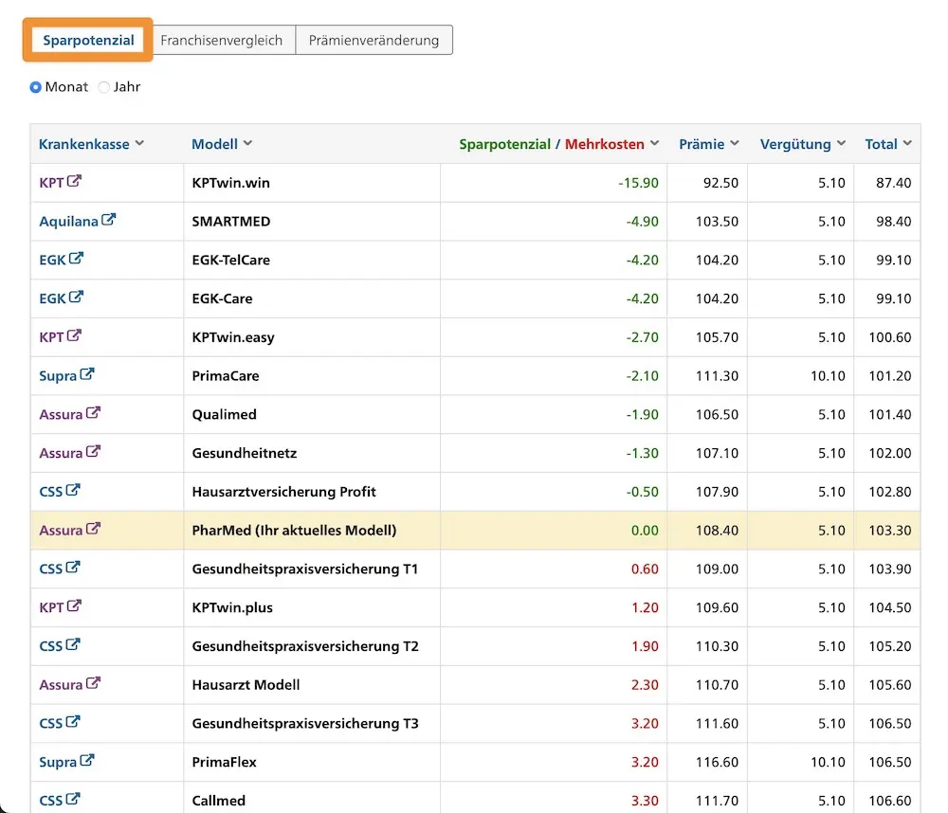Open the external link icon in the Hausarzt Modell row
The height and width of the screenshot is (813, 948).
click(93, 683)
